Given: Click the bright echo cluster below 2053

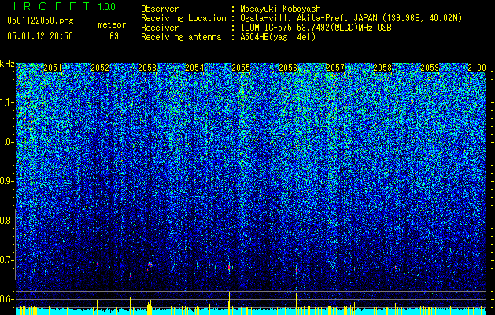Looking at the screenshot, I should tap(150, 265).
